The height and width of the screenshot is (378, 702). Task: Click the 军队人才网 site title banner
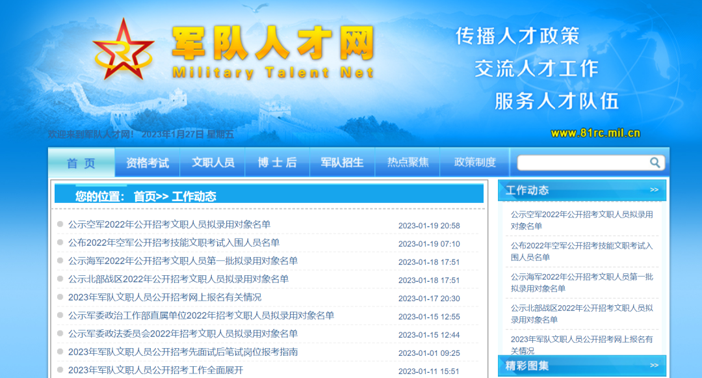coord(273,44)
